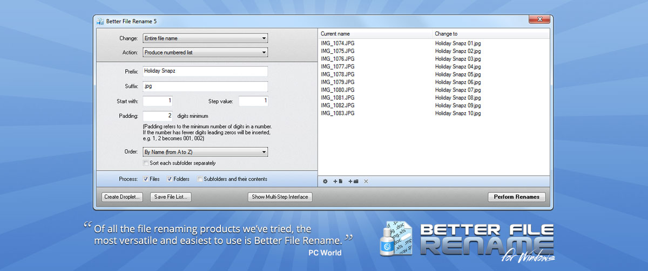
Task: Sort by the Current name column header
Action: click(375, 34)
